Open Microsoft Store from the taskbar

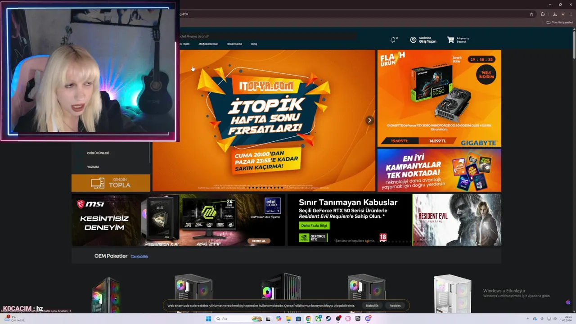pos(298,319)
